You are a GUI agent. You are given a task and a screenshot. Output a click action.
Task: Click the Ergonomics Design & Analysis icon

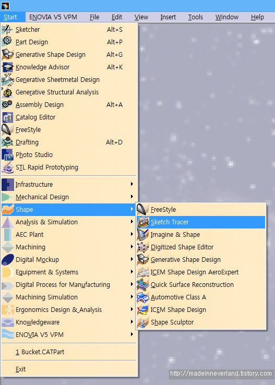[8, 310]
